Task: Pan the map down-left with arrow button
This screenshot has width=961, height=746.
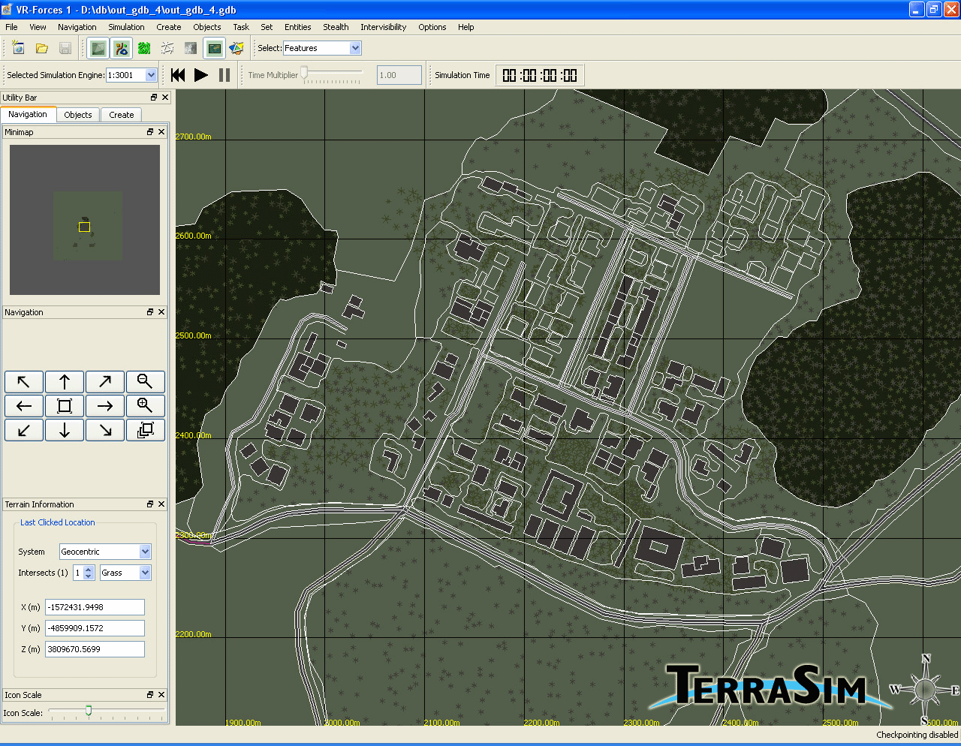Action: click(x=24, y=430)
